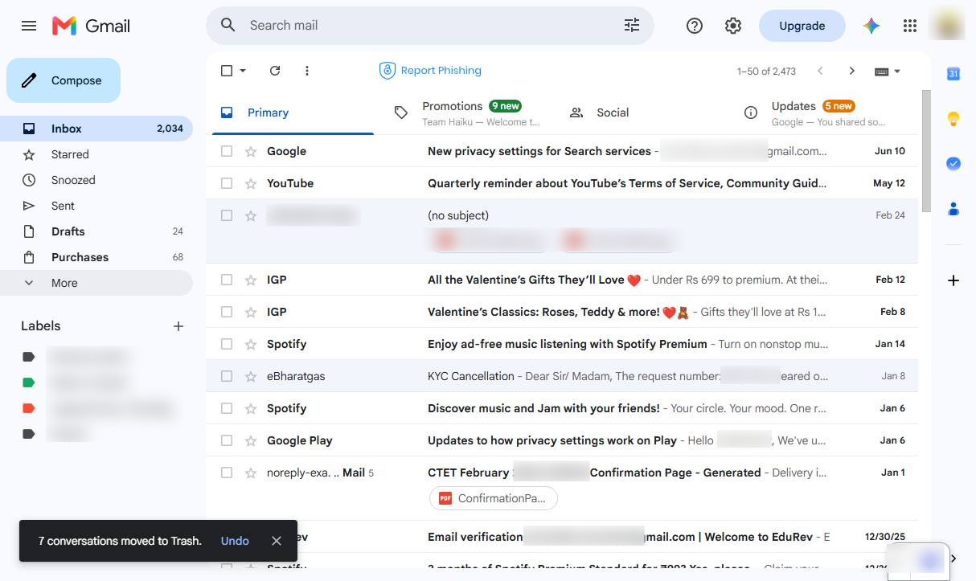This screenshot has height=581, width=976.
Task: Open the Drafts folder
Action: 96,231
